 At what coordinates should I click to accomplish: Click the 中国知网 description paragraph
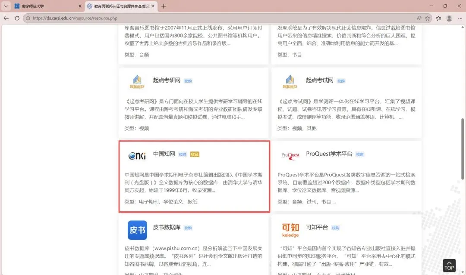[193, 182]
